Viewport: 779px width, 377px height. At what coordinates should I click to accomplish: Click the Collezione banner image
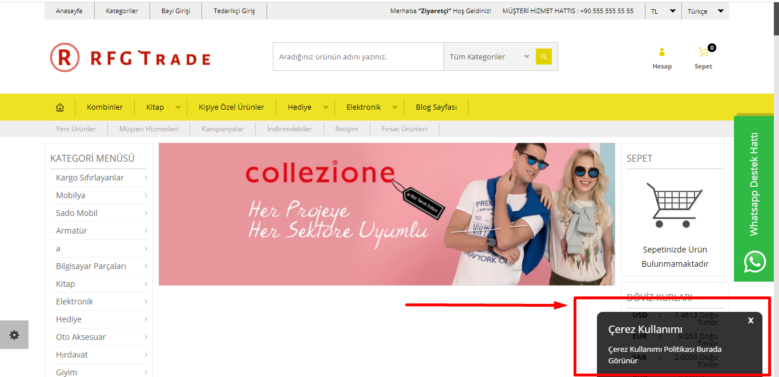pyautogui.click(x=386, y=214)
